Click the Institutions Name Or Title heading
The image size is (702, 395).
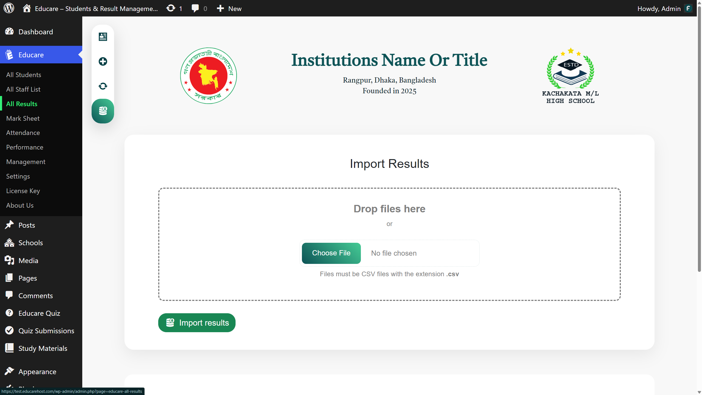coord(389,60)
